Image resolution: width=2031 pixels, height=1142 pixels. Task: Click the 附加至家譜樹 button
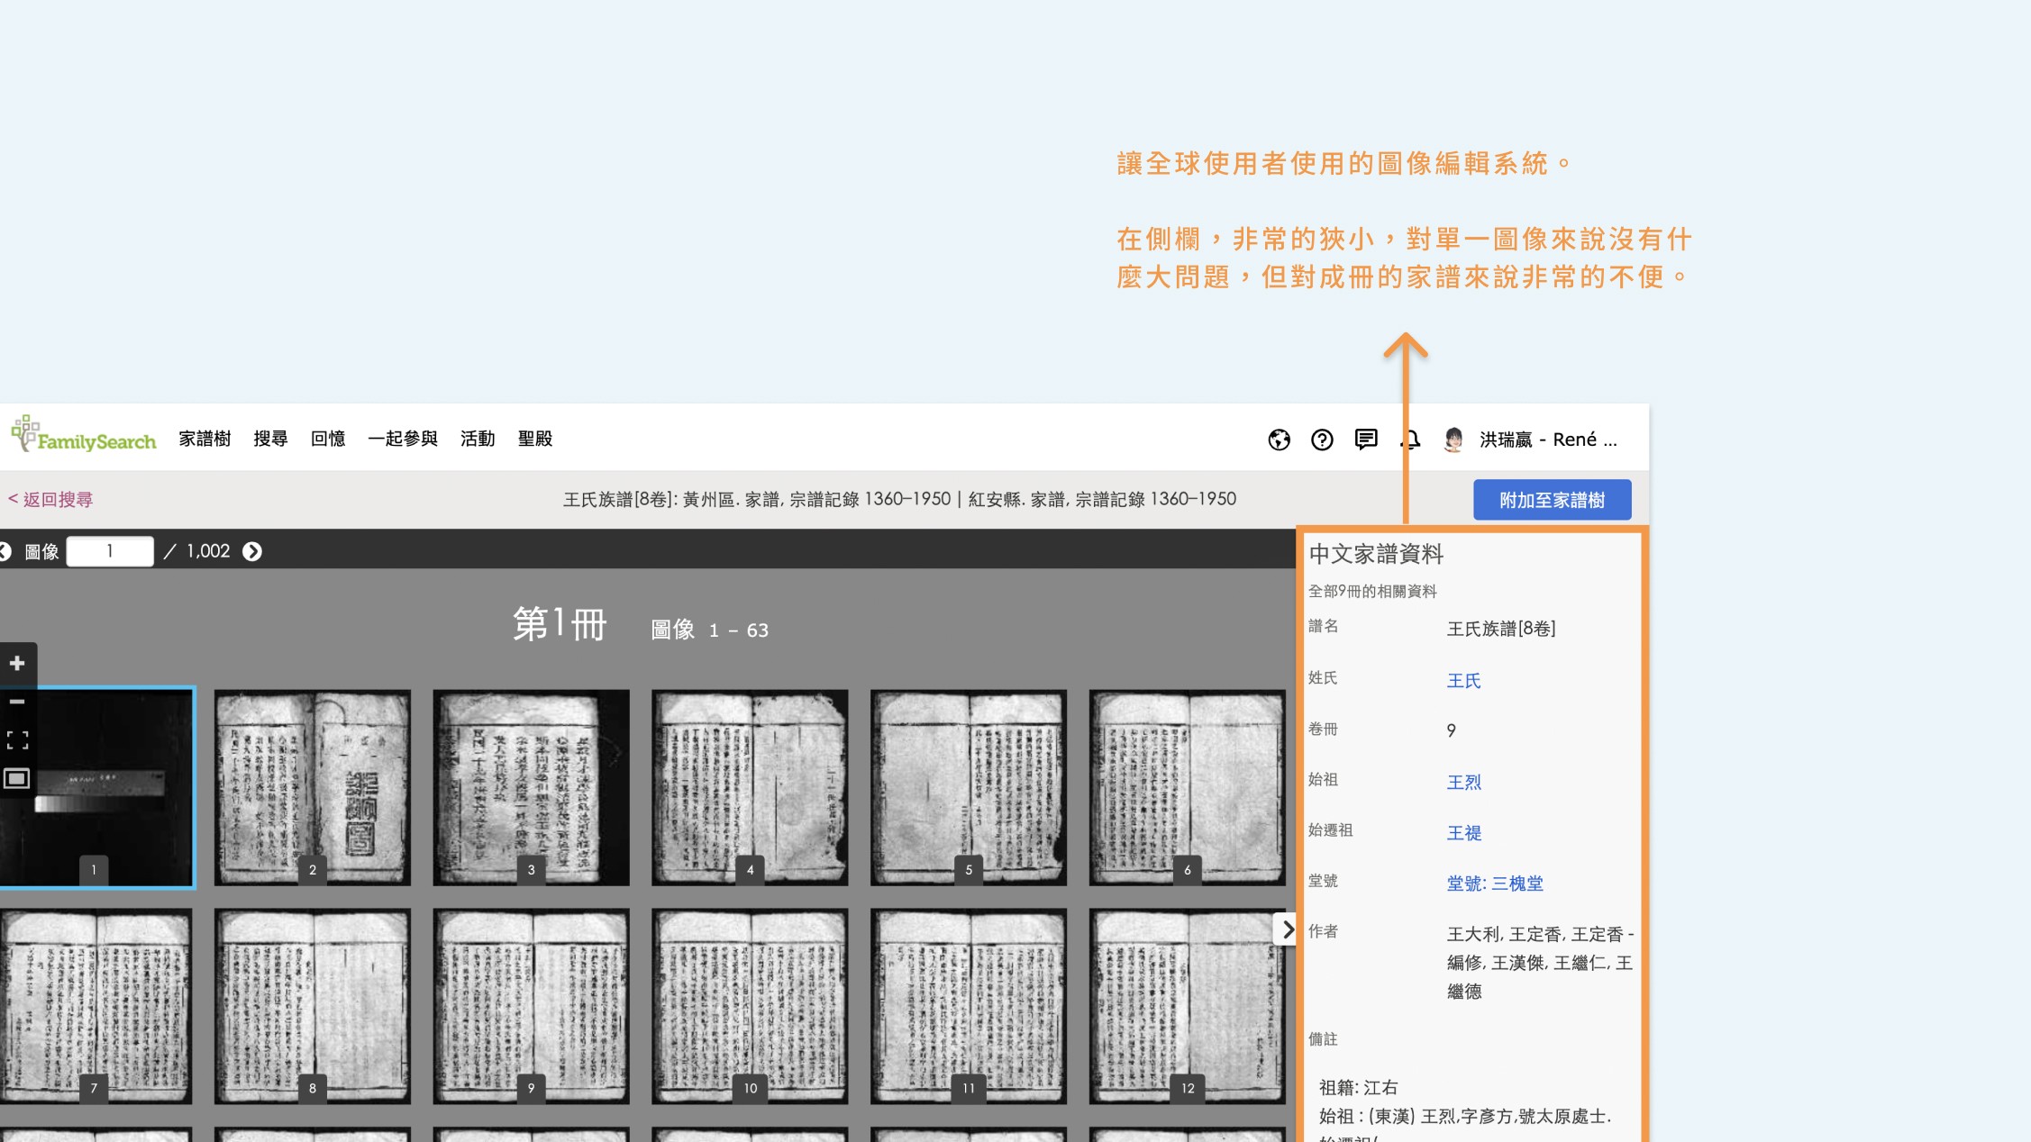point(1552,500)
